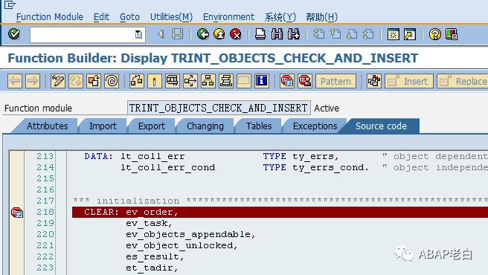Click the Where-Used List icon
The width and height of the screenshot is (488, 275).
[x=190, y=81]
